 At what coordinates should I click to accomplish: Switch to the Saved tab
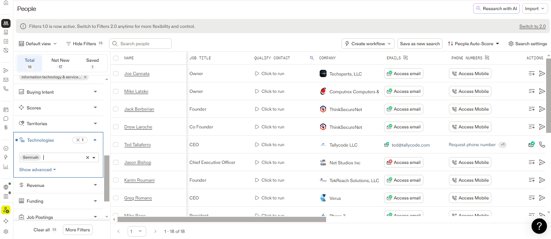point(92,63)
